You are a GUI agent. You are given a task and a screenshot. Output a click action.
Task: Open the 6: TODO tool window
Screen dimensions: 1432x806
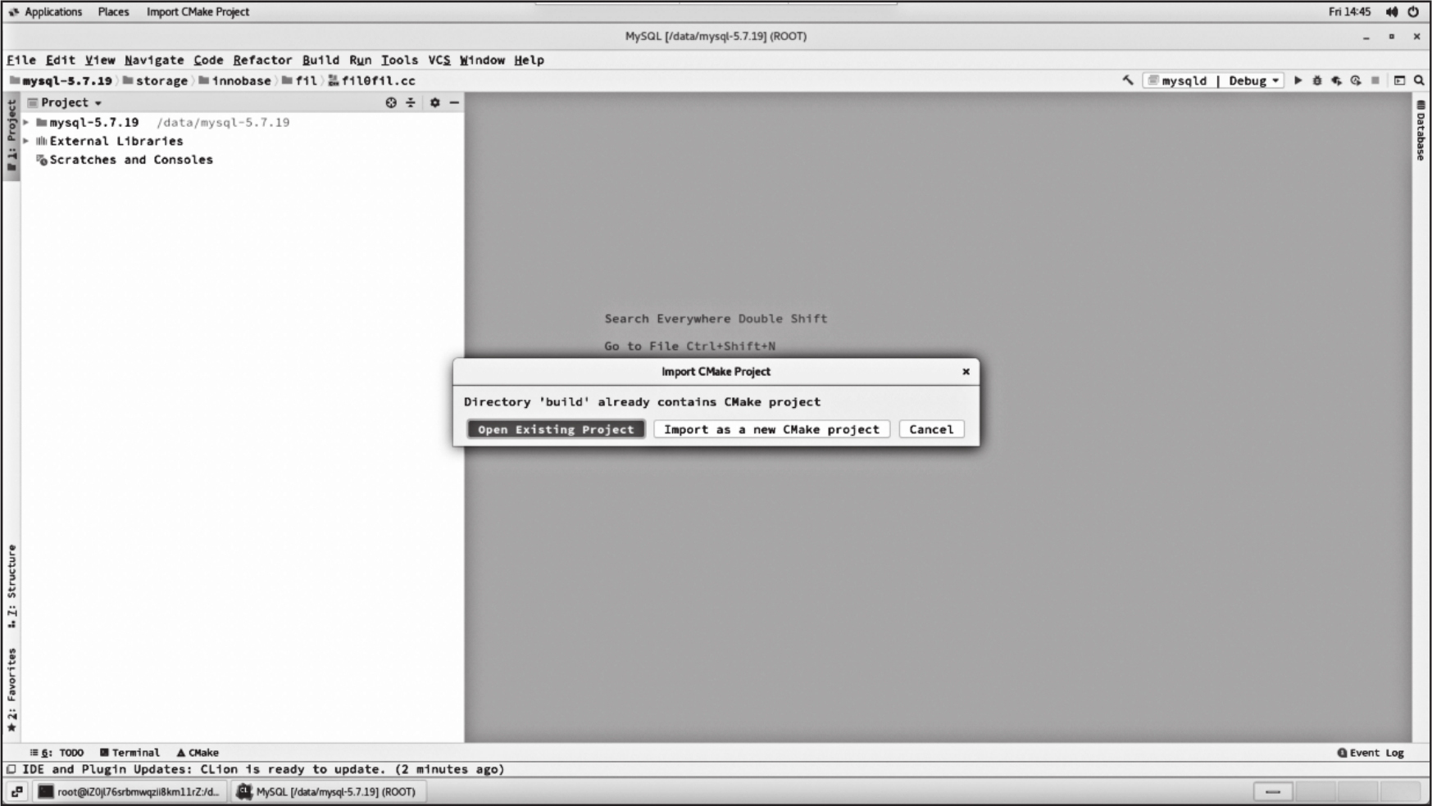(x=57, y=753)
